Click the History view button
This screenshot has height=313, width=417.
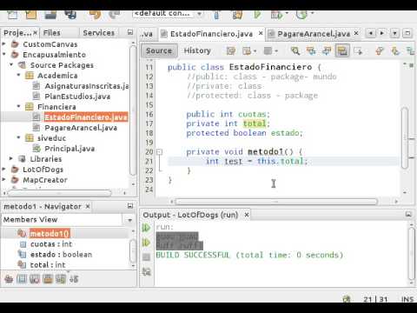pos(197,51)
